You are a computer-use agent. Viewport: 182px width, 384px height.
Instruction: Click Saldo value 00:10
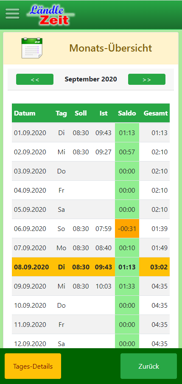tap(127, 248)
